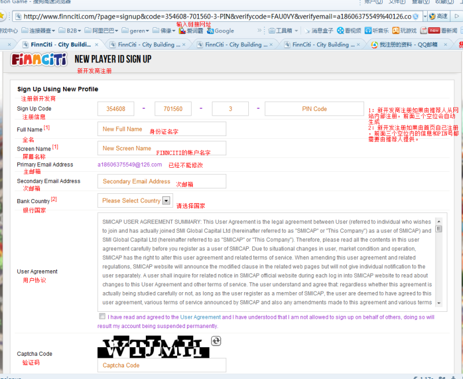
Task: Click the a18606375549@126.com email address
Action: pyautogui.click(x=130, y=164)
